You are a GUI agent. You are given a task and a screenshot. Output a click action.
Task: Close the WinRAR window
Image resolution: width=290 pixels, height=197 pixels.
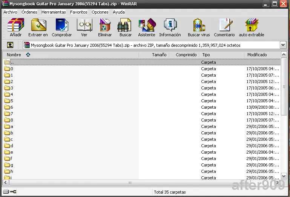(x=283, y=3)
